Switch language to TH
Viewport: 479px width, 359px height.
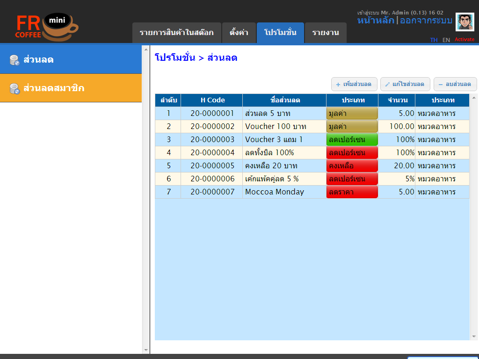(434, 40)
